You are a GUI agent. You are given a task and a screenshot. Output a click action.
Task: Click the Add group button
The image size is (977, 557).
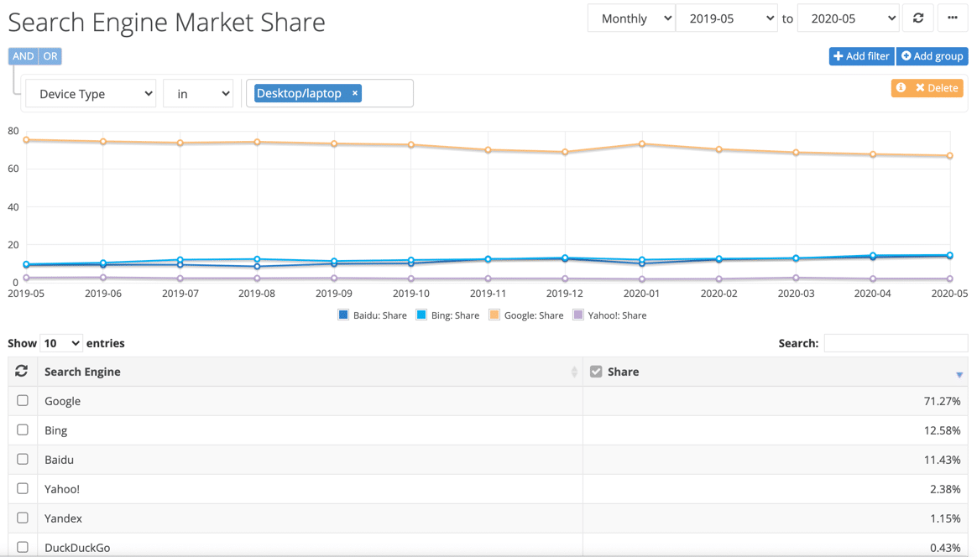click(932, 56)
